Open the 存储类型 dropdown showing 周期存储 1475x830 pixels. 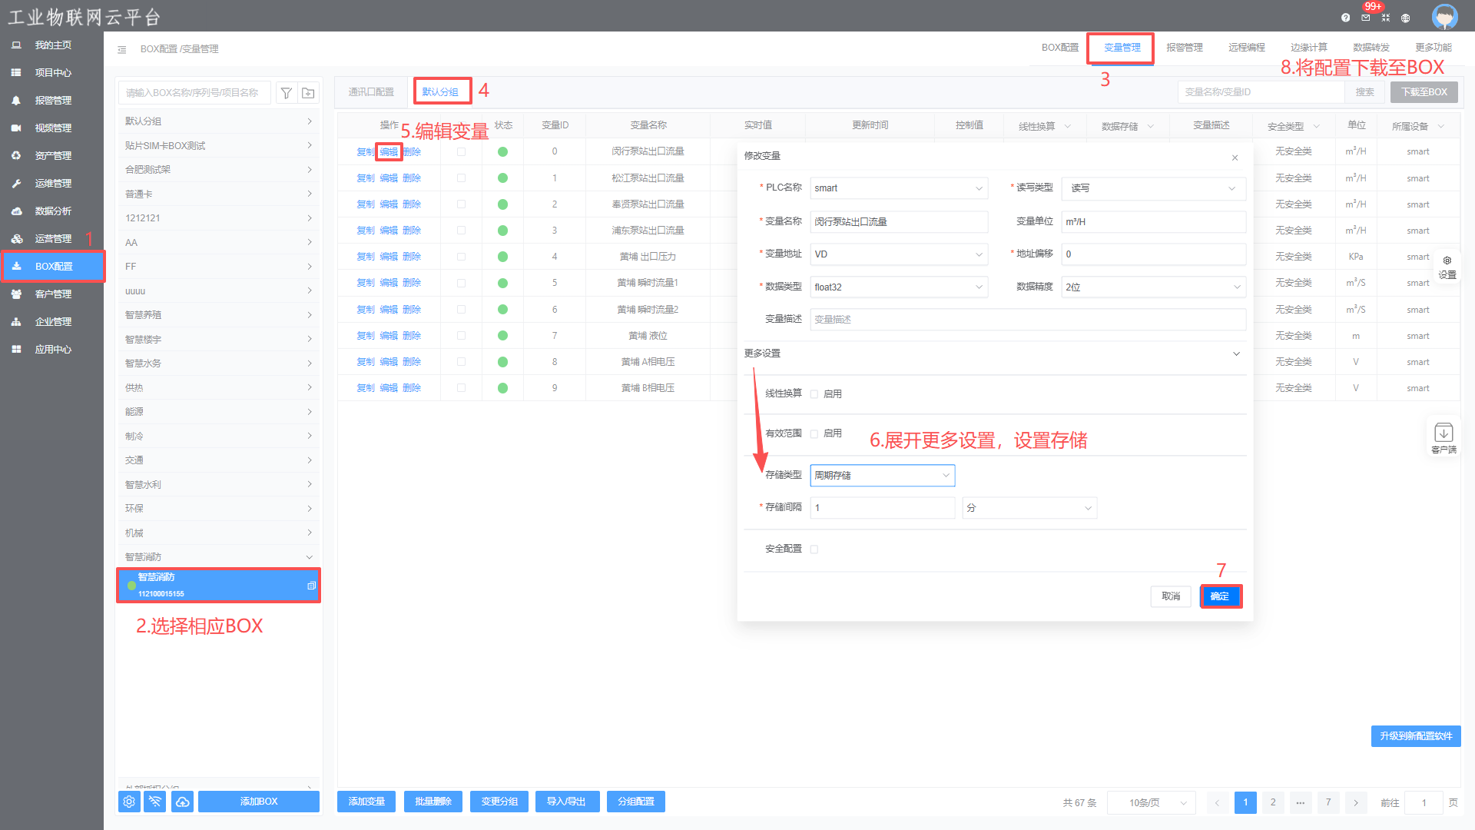point(882,476)
